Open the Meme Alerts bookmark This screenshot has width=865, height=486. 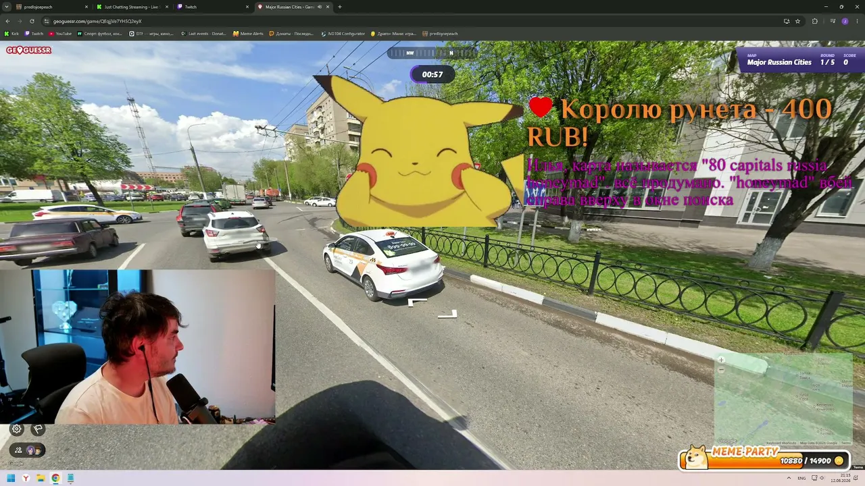click(248, 34)
